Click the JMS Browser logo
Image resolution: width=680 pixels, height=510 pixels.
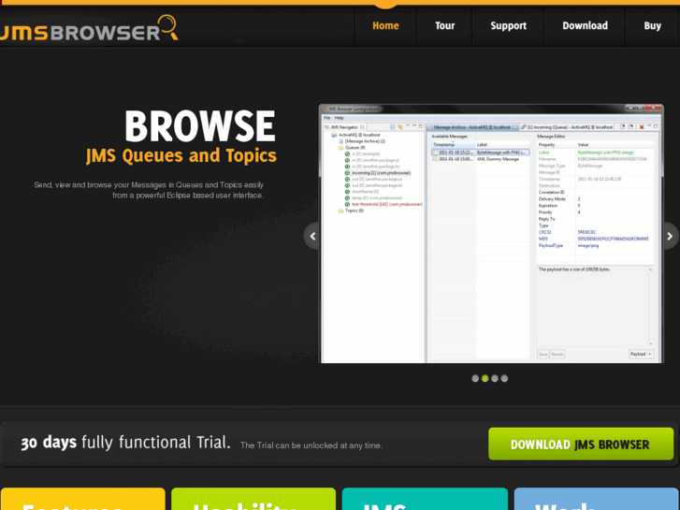[x=89, y=28]
